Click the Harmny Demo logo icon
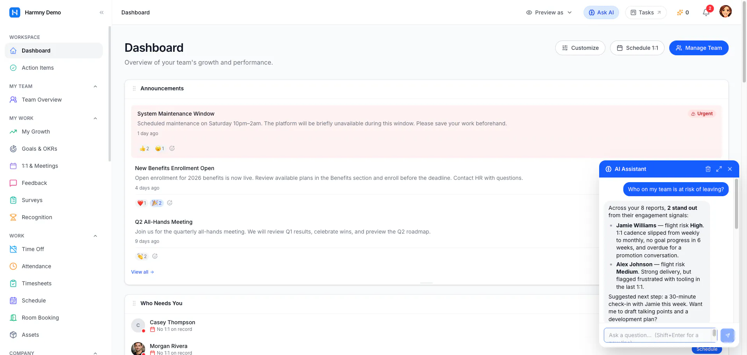The width and height of the screenshot is (747, 355). (x=14, y=12)
